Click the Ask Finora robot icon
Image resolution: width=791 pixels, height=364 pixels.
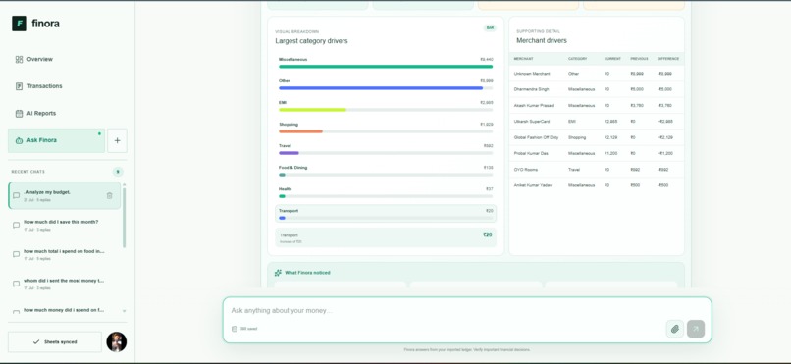[20, 140]
